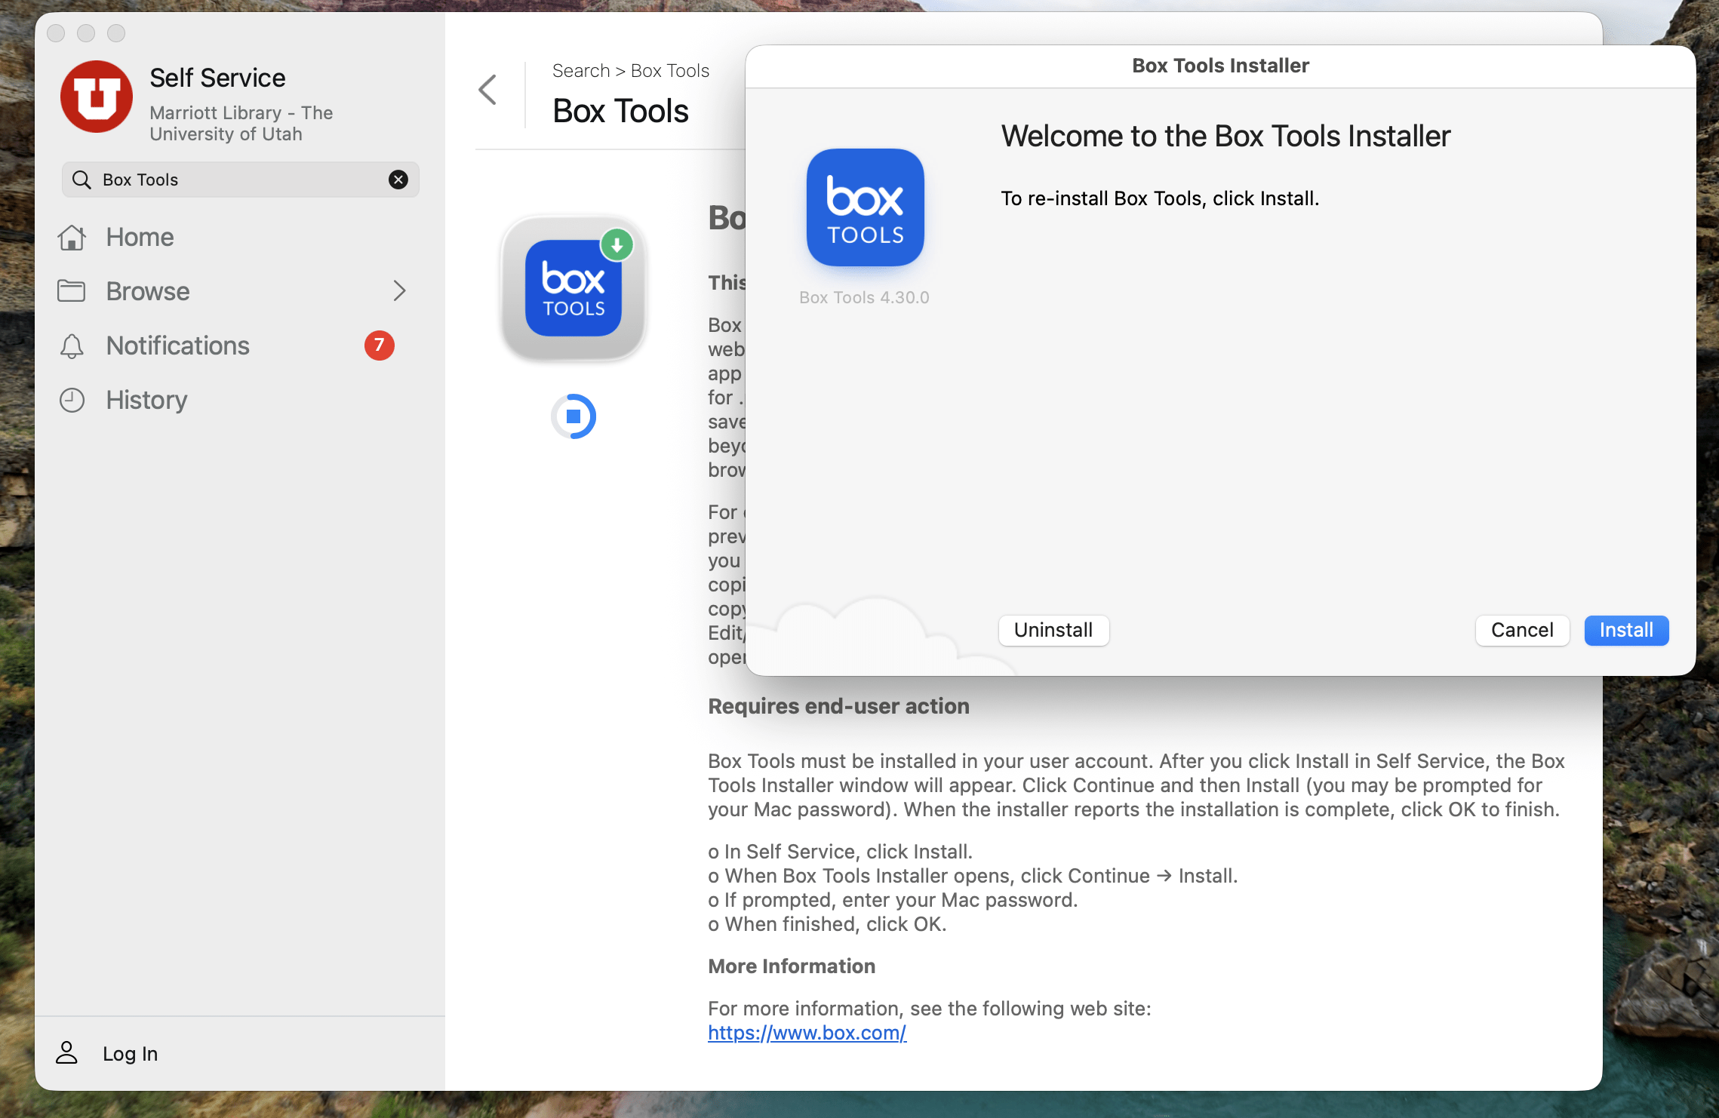Viewport: 1719px width, 1118px height.
Task: Expand the Browse chevron arrow
Action: click(x=399, y=291)
